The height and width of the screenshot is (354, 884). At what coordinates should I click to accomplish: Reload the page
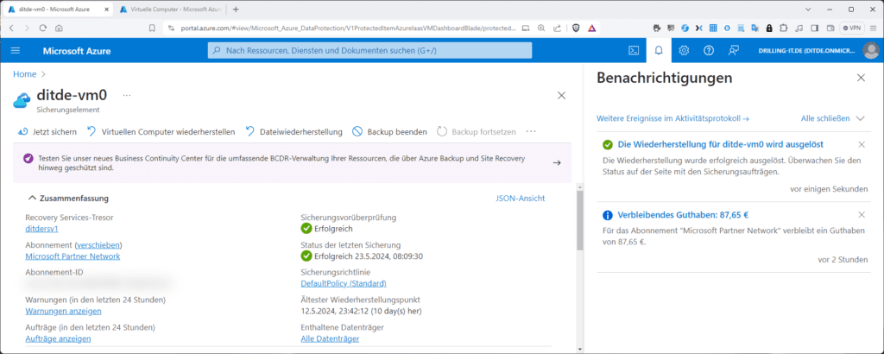click(43, 28)
